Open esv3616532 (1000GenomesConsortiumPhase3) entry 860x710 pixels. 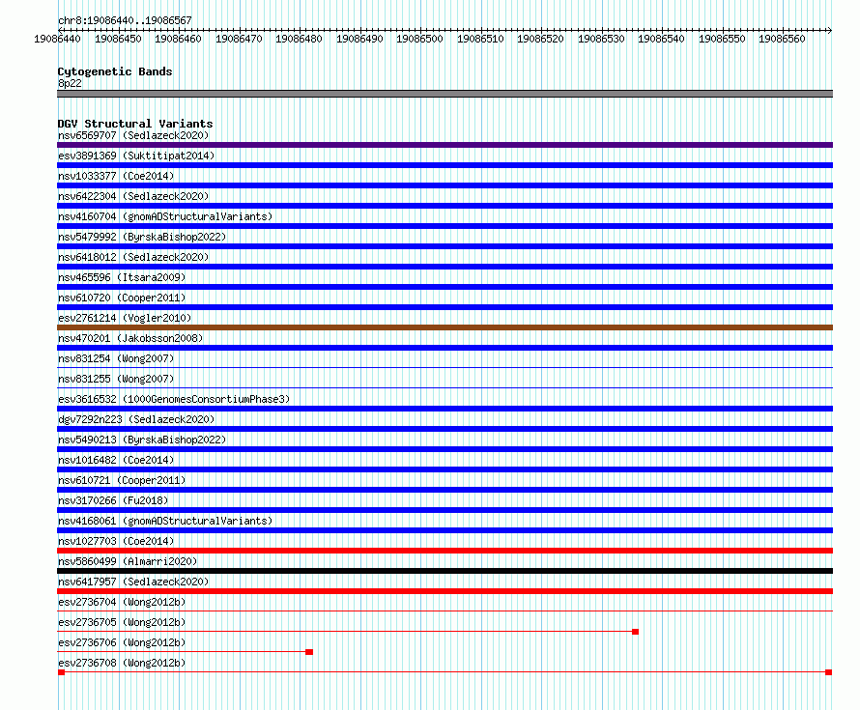point(174,399)
